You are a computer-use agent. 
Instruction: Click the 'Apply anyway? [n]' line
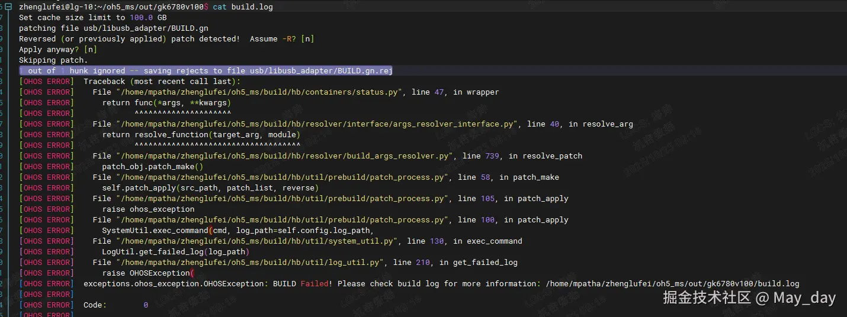pos(58,50)
